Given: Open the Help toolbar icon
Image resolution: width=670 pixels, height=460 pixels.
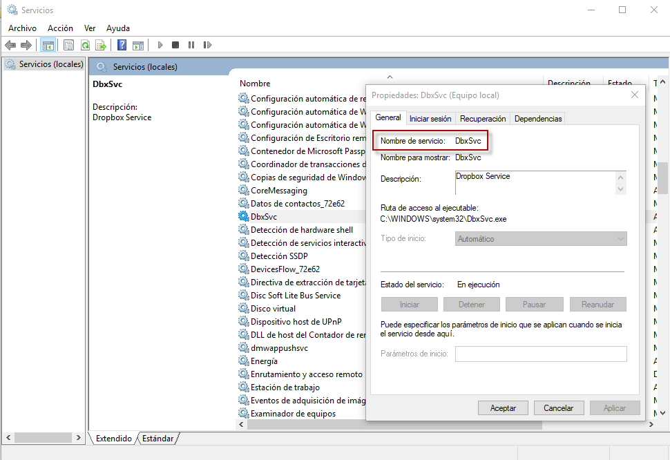Looking at the screenshot, I should (122, 45).
